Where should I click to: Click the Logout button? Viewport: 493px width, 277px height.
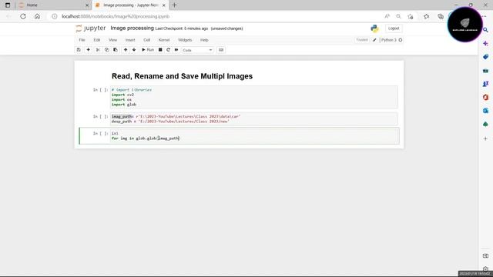coord(394,28)
